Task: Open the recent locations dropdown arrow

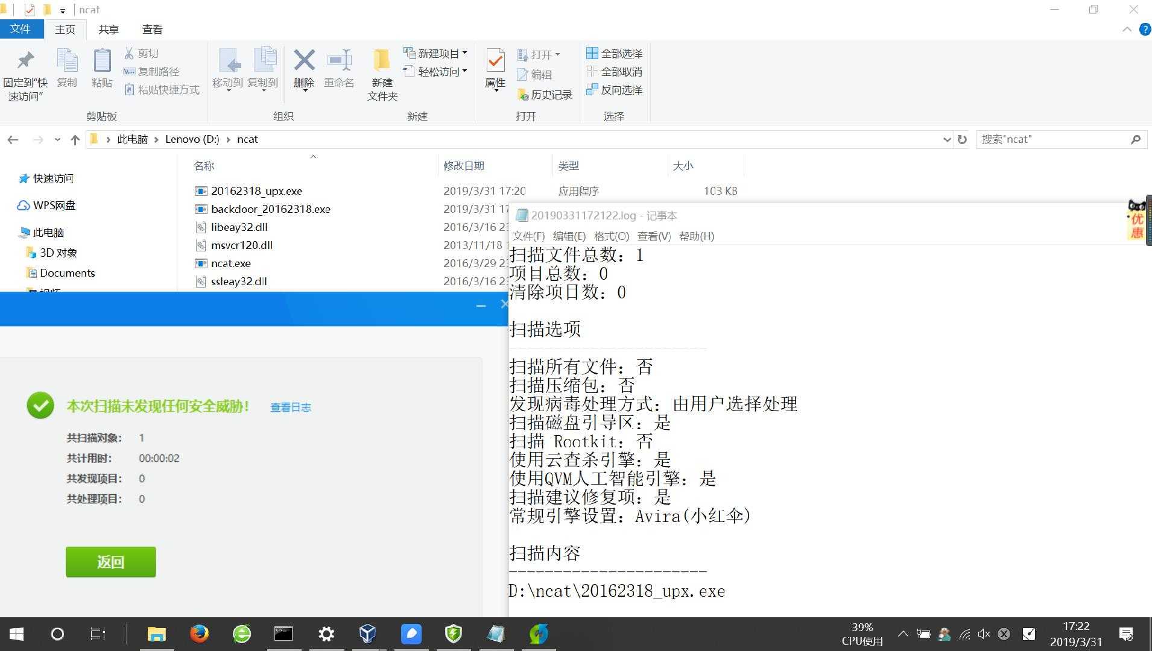Action: click(x=57, y=139)
